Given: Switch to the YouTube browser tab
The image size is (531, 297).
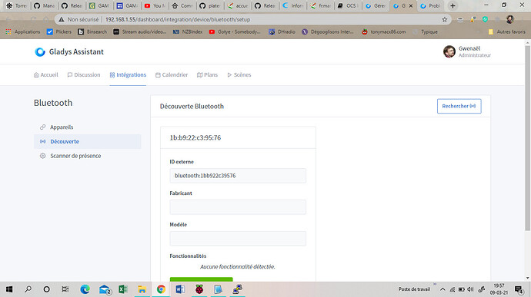Looking at the screenshot, I should (155, 5).
